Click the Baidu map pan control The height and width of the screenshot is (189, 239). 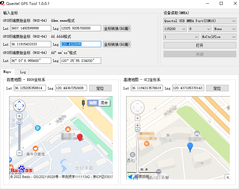19,105
